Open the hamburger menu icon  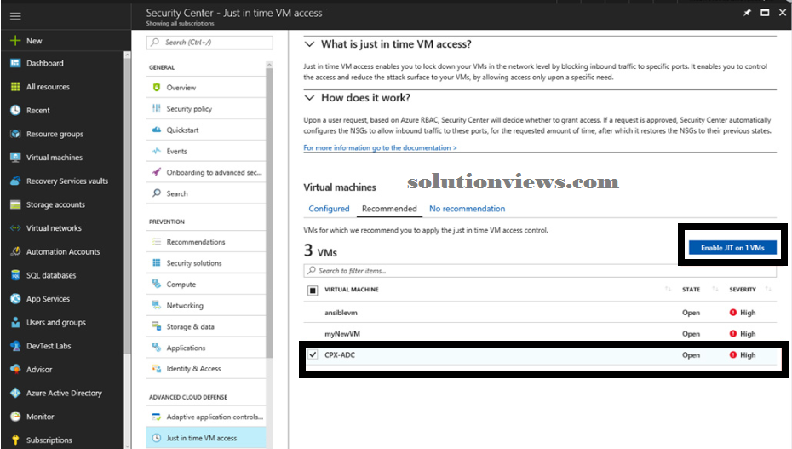[x=15, y=16]
